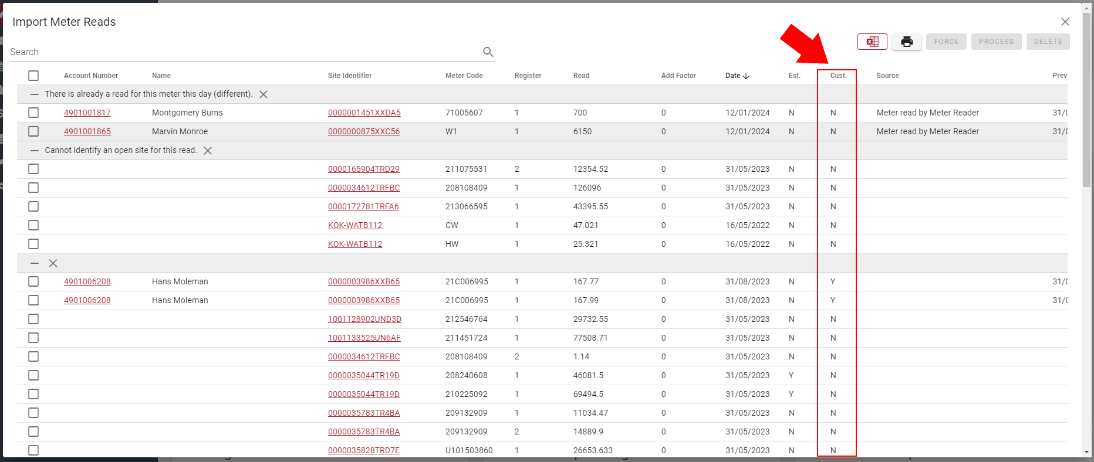Click the Date column sort arrow
Screen dimensions: 1094x462
coord(746,76)
